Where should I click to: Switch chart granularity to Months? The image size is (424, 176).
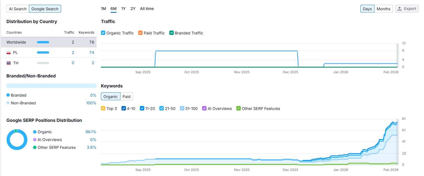click(383, 9)
